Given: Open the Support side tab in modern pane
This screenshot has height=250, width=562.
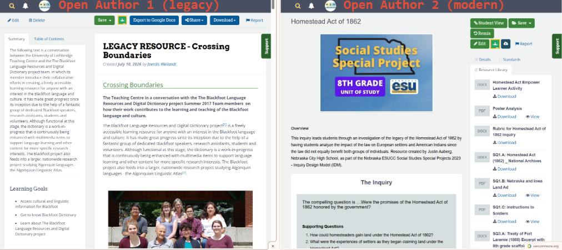Looking at the screenshot, I should tap(557, 46).
